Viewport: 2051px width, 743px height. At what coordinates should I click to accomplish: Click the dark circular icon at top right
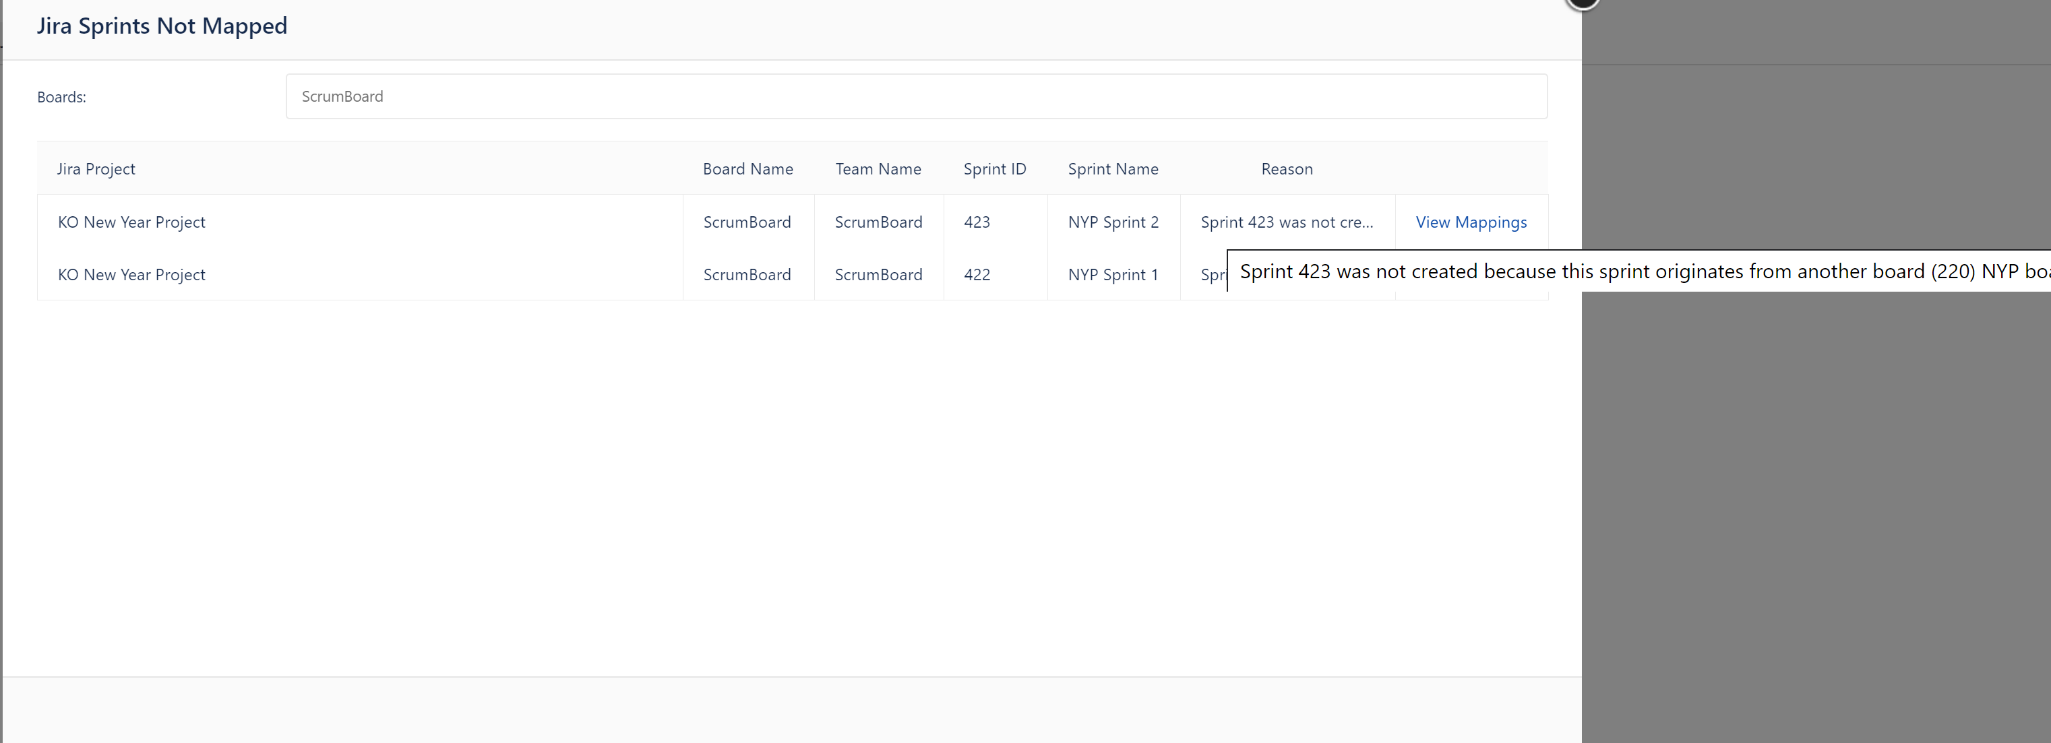point(1583,5)
